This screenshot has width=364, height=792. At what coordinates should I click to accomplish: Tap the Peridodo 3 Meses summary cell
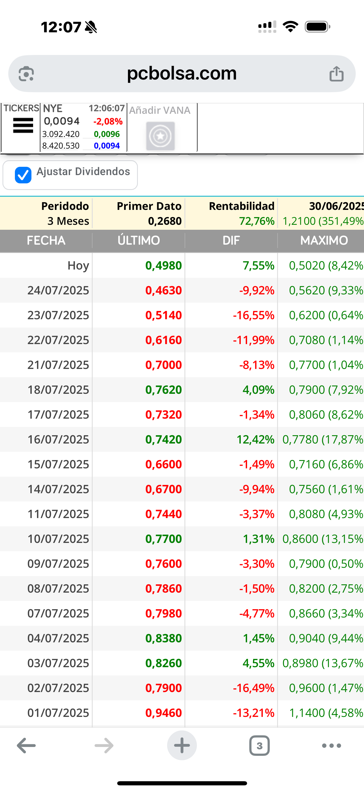[46, 213]
